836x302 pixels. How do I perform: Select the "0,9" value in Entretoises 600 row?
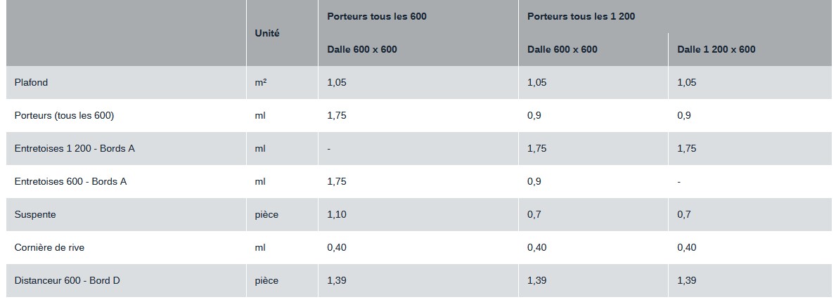(534, 181)
